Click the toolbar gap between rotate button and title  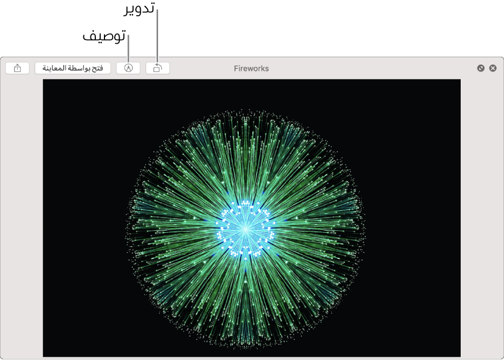coord(200,68)
